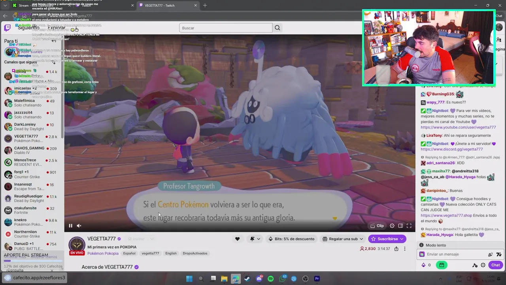Open MenosTrece channel in sidebar
This screenshot has height=285, width=506.
pos(32,162)
